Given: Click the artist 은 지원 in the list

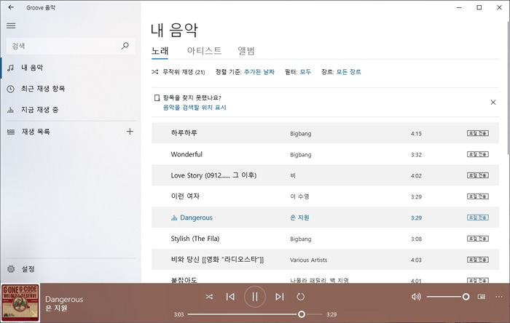Looking at the screenshot, I should click(x=299, y=218).
